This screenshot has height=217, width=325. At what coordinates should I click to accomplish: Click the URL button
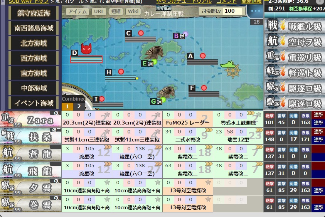tap(99, 12)
